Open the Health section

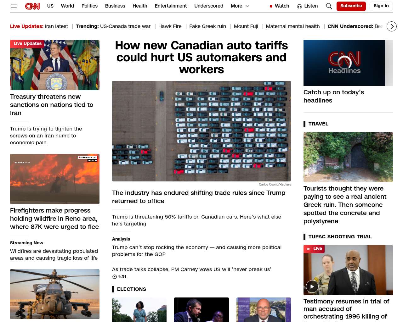point(140,6)
